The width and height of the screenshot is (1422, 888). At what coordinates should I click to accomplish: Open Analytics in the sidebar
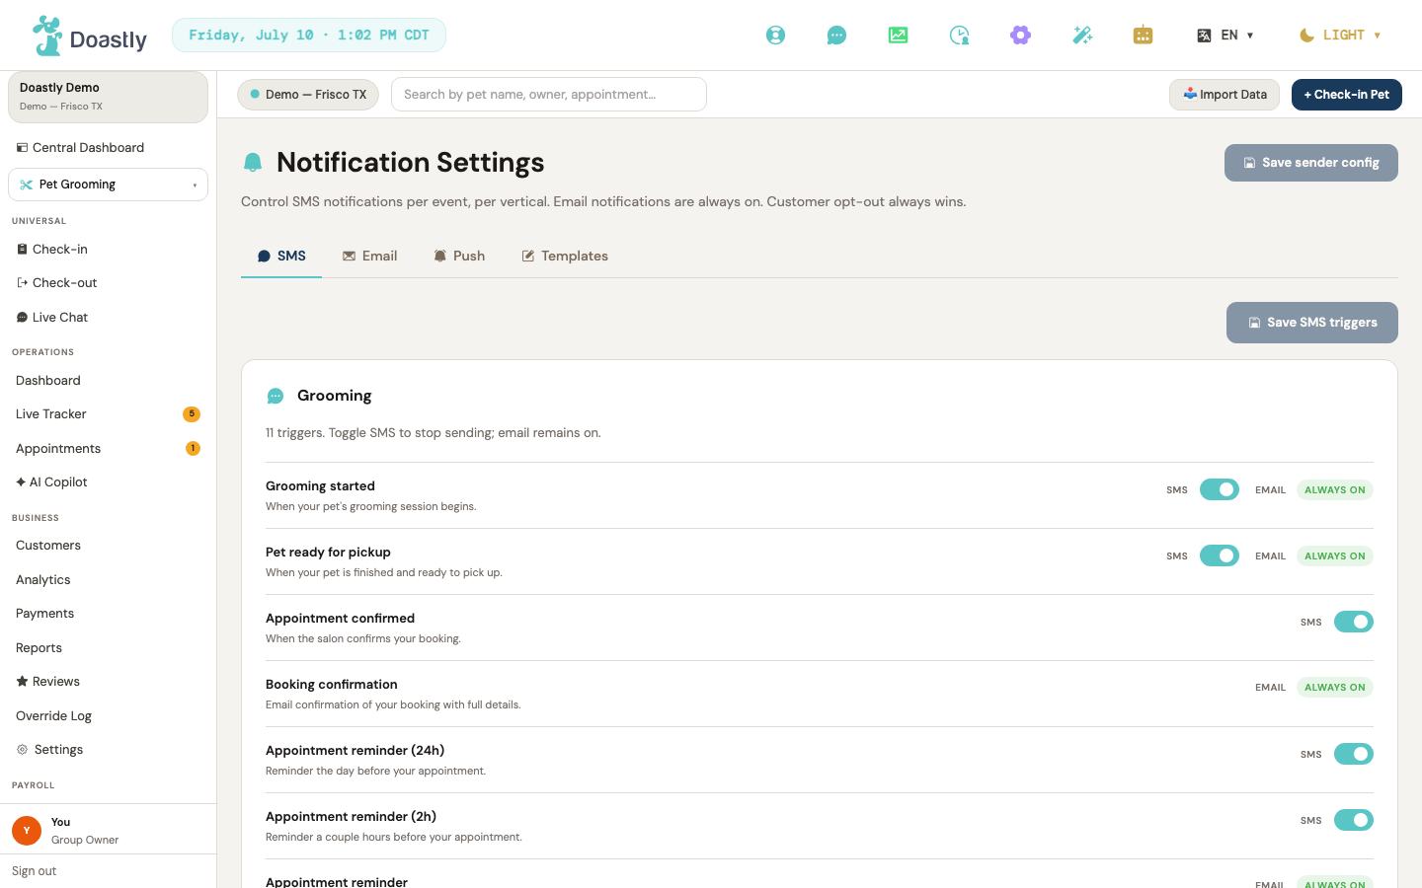(109, 580)
